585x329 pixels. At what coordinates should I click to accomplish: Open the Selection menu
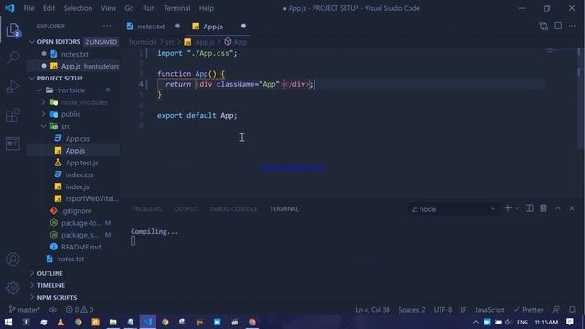(78, 8)
